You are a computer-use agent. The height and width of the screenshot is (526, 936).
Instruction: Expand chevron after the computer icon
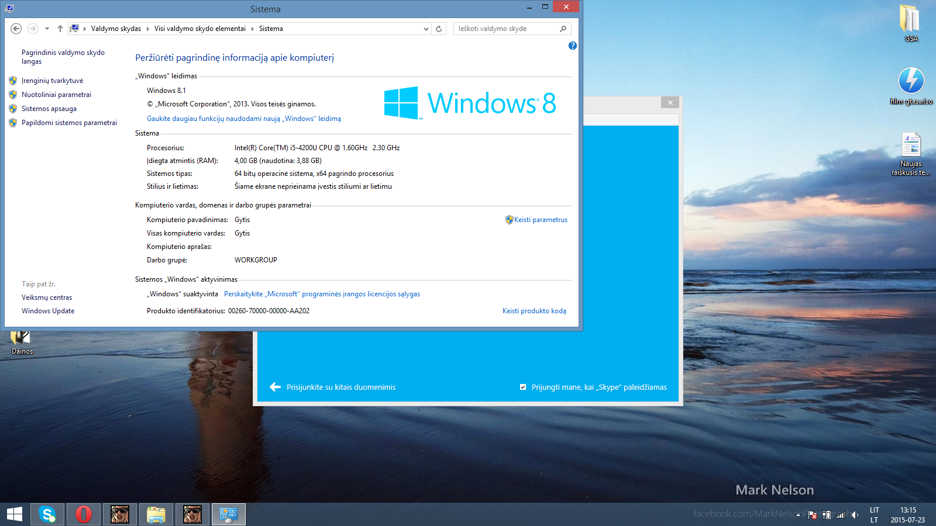pyautogui.click(x=85, y=29)
